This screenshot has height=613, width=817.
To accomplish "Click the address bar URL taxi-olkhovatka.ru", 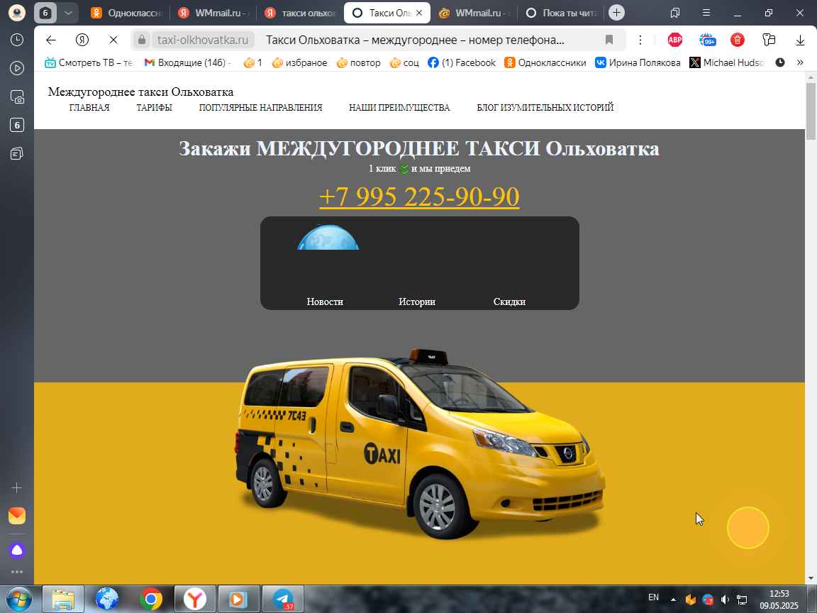I will click(203, 40).
